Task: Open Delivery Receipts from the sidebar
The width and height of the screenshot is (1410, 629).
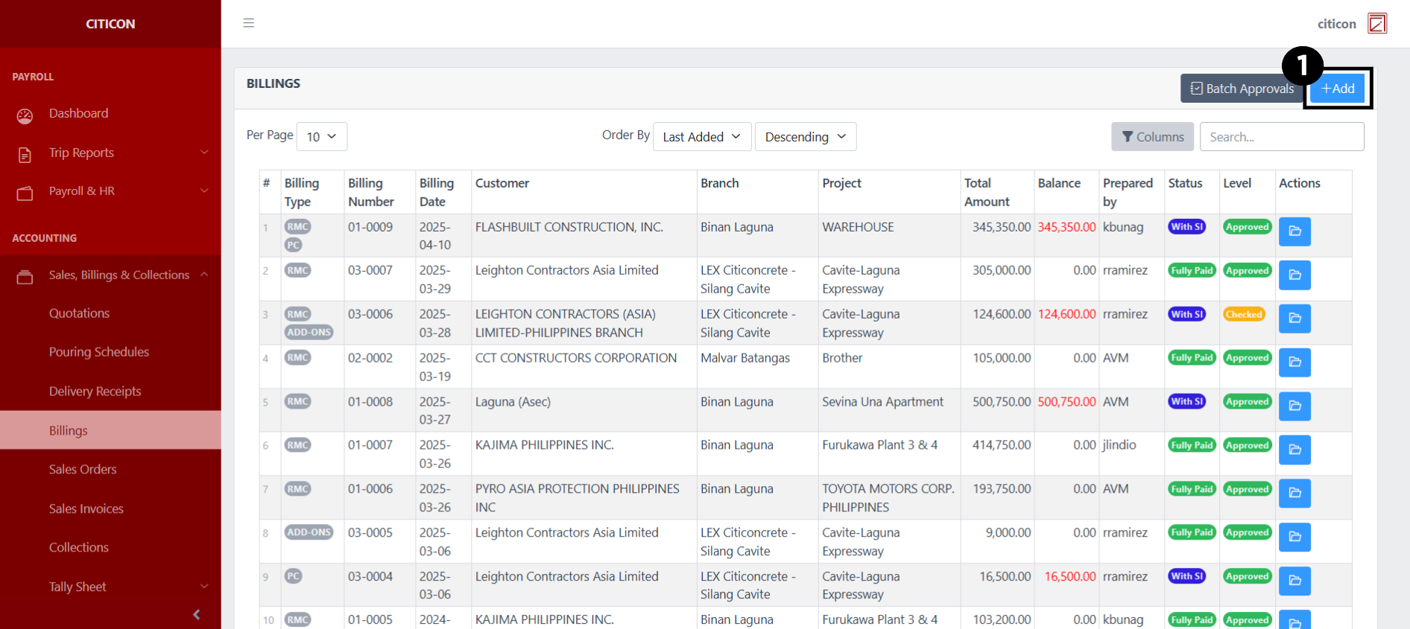Action: [x=95, y=392]
